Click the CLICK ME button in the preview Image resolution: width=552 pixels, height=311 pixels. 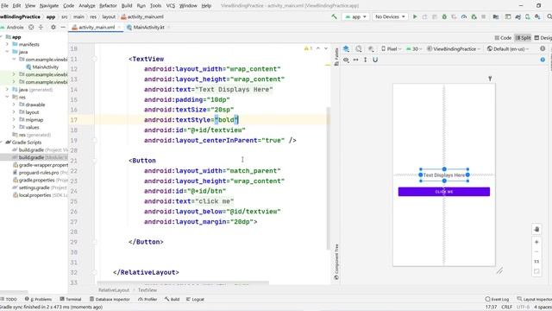444,192
